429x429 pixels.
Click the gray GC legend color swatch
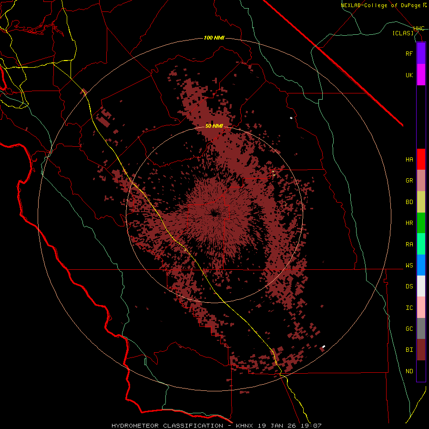tap(421, 328)
